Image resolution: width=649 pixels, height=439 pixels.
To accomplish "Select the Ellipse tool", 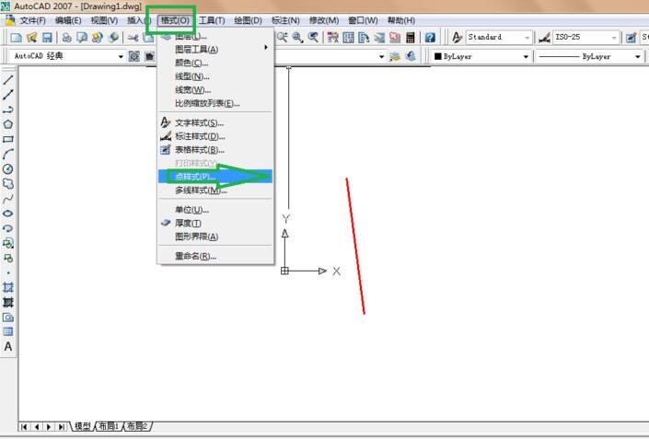I will pos(8,214).
